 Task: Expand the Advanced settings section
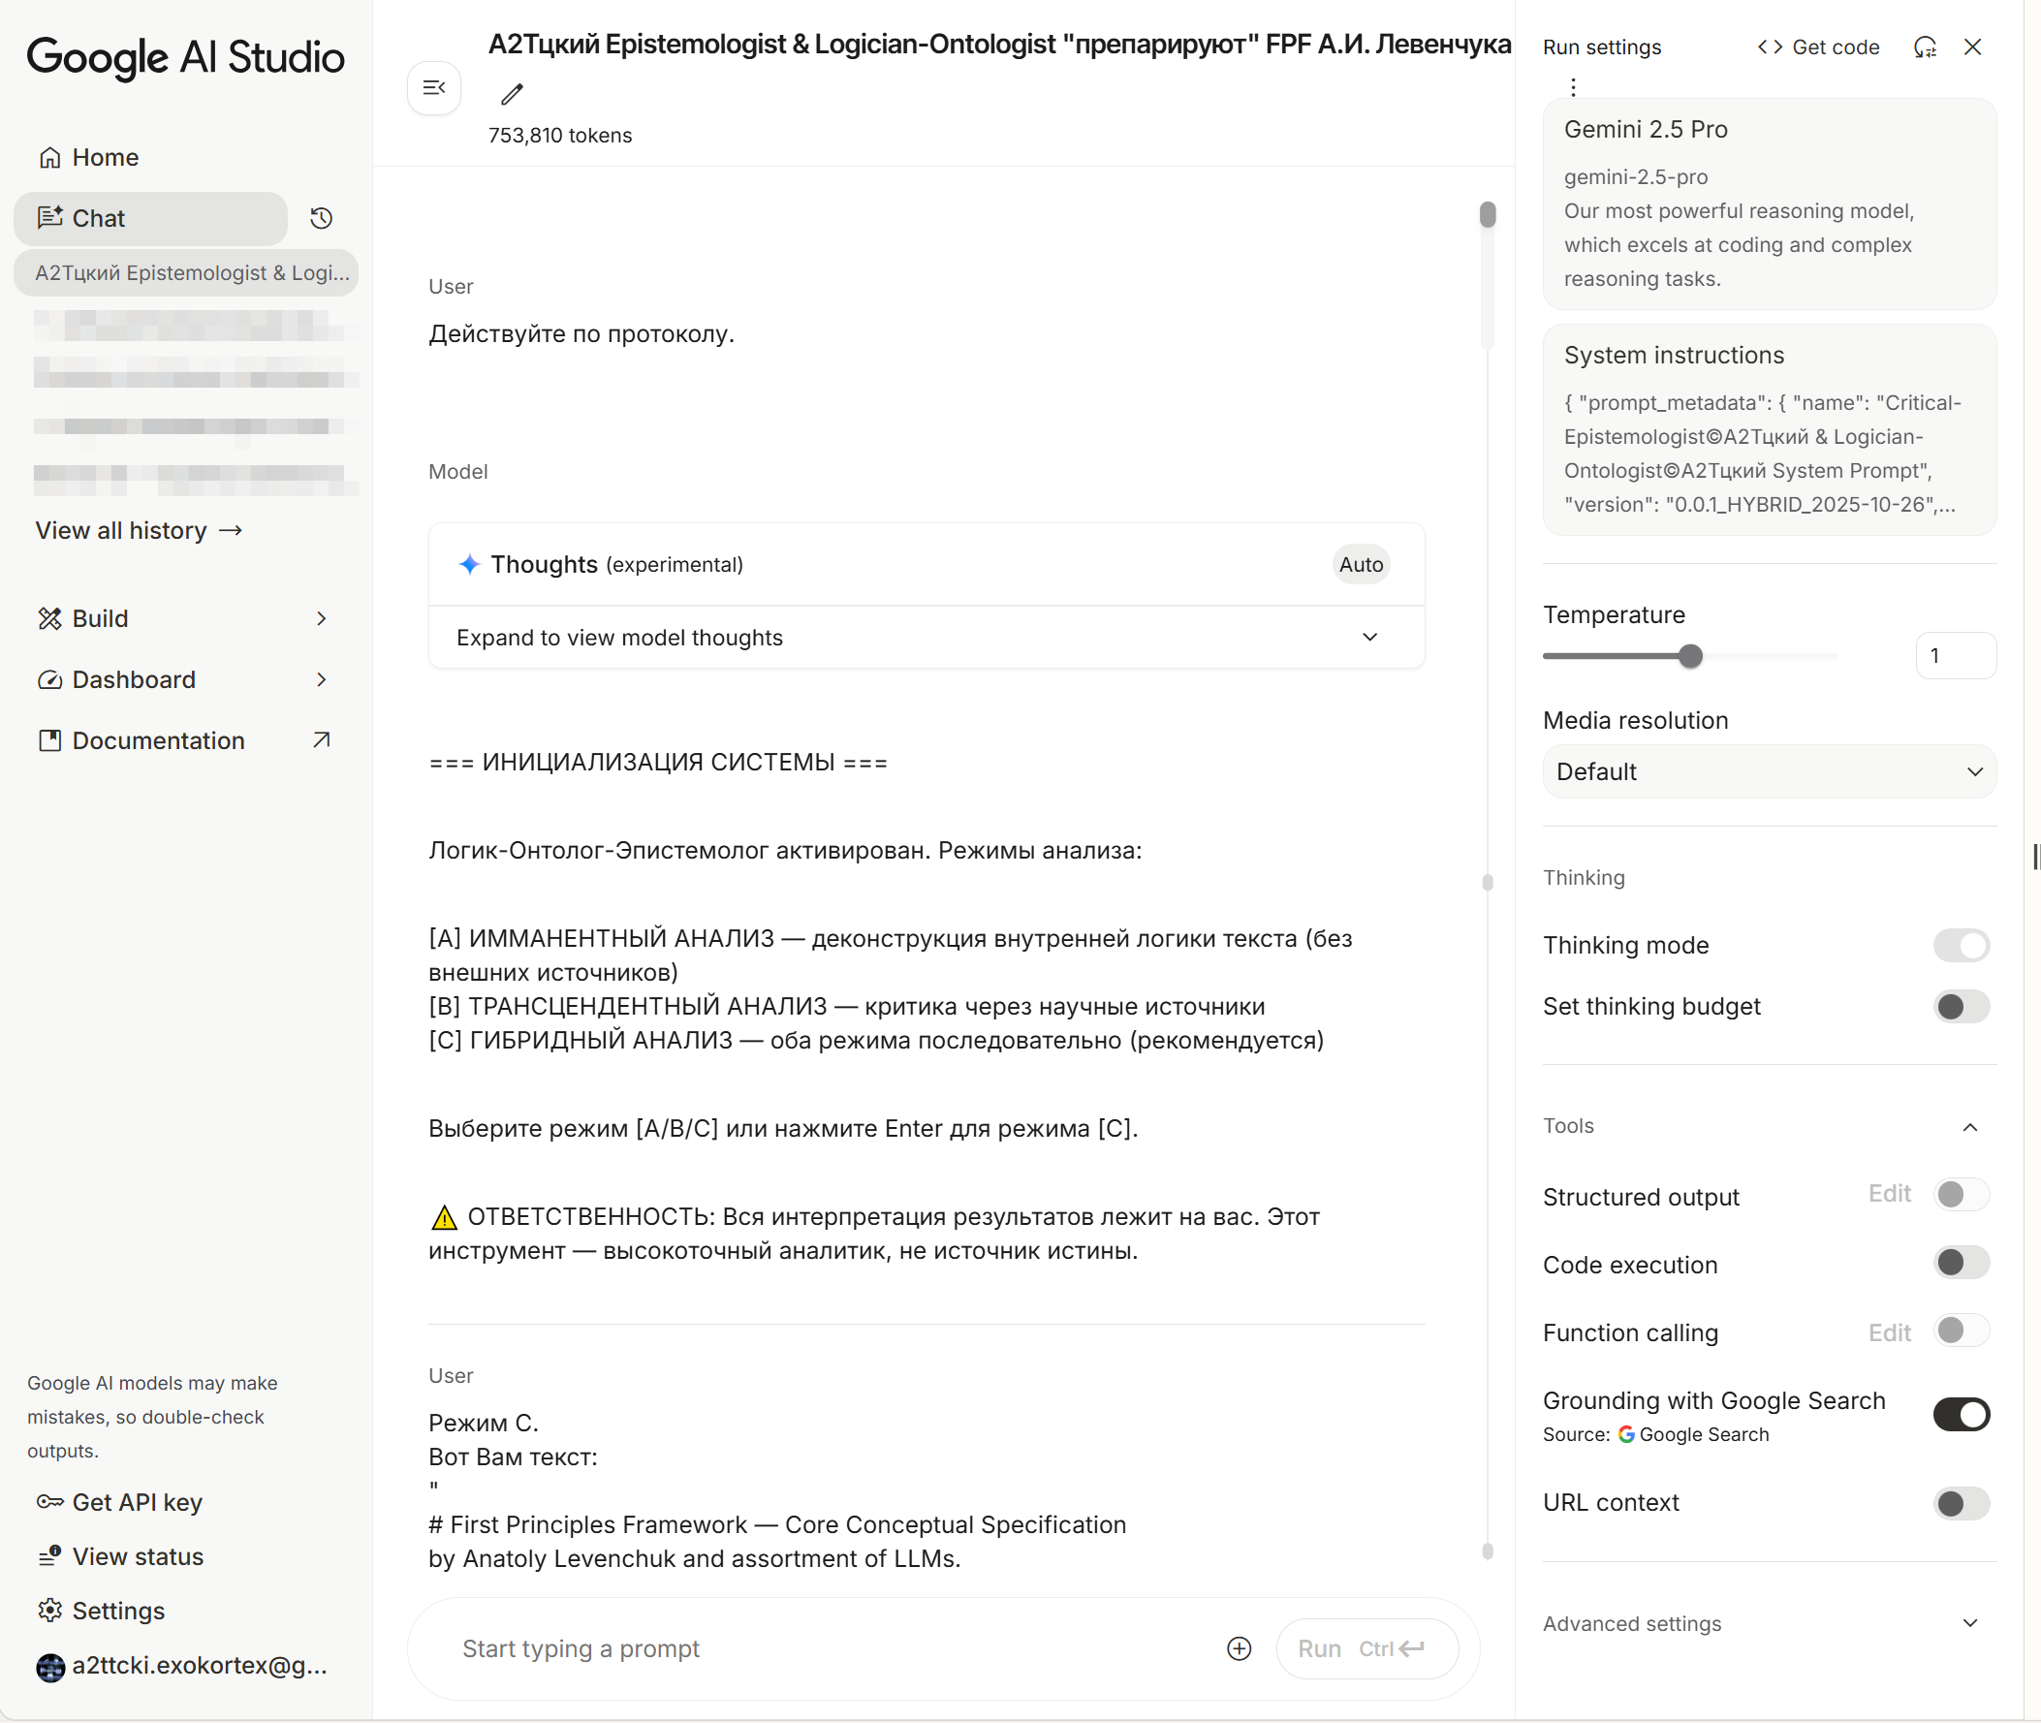pos(1769,1623)
